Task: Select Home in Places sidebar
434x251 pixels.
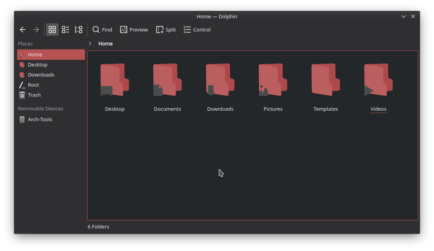Action: 51,55
